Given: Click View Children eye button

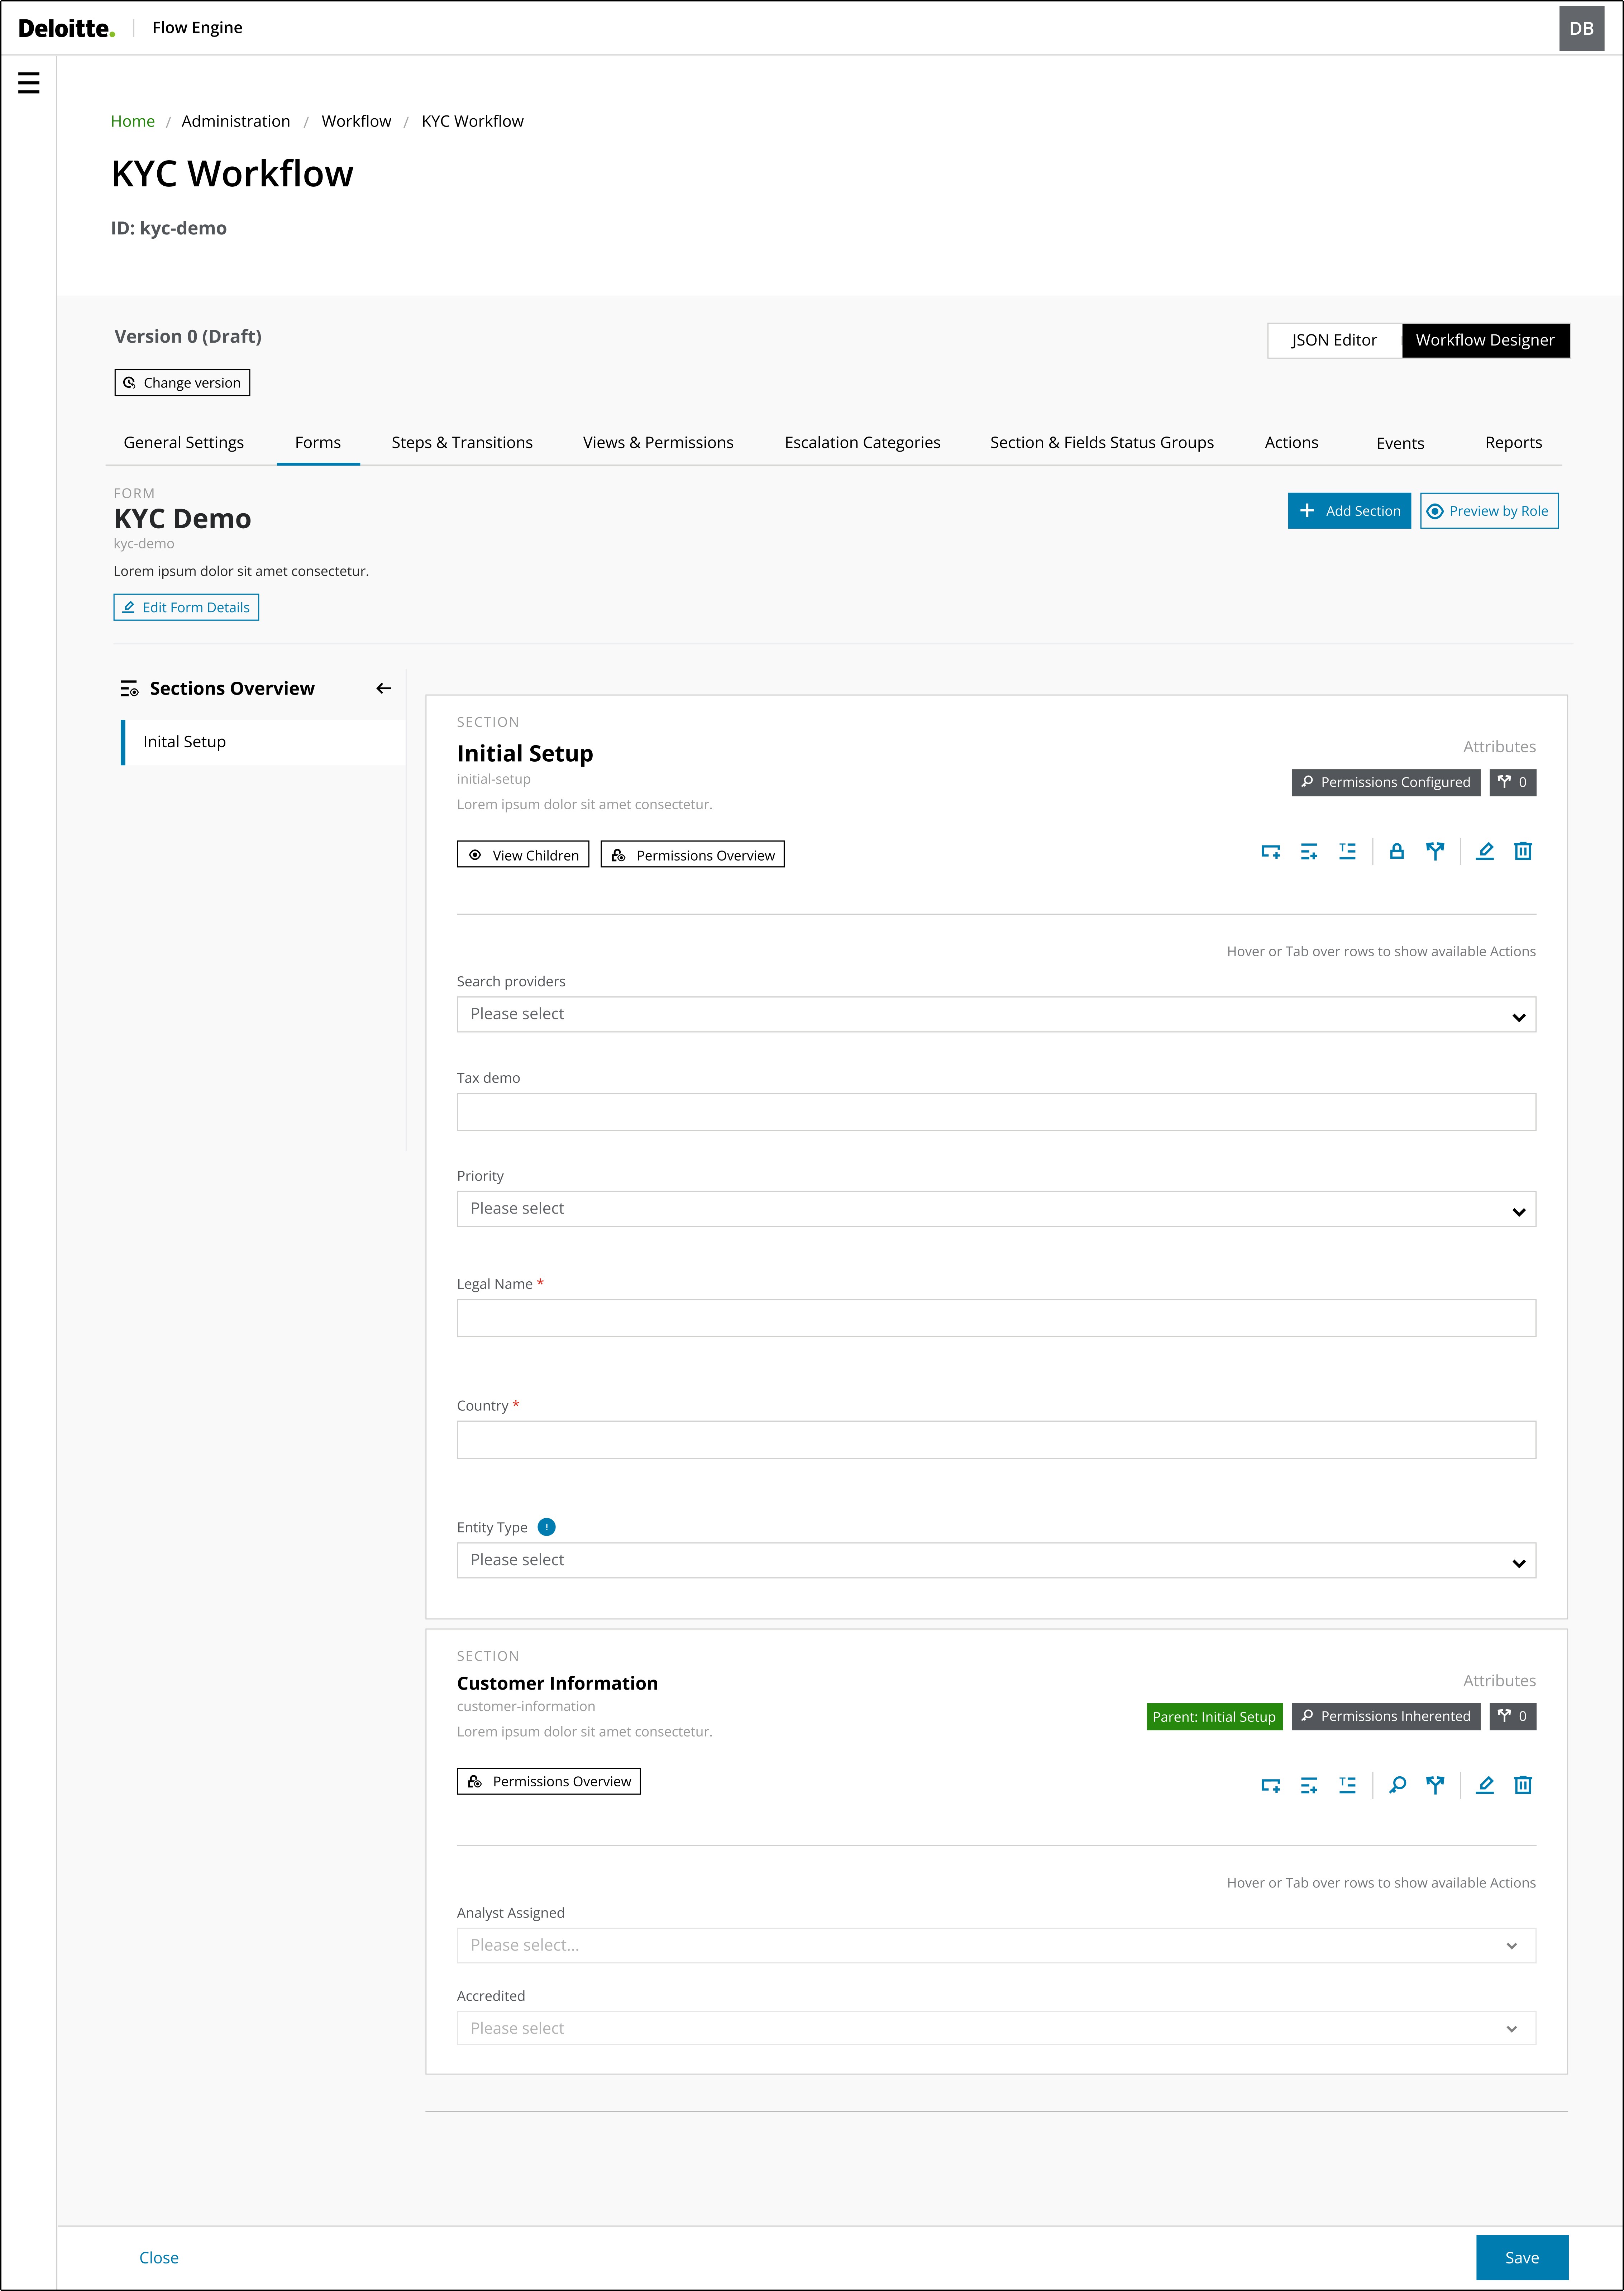Looking at the screenshot, I should pyautogui.click(x=523, y=855).
